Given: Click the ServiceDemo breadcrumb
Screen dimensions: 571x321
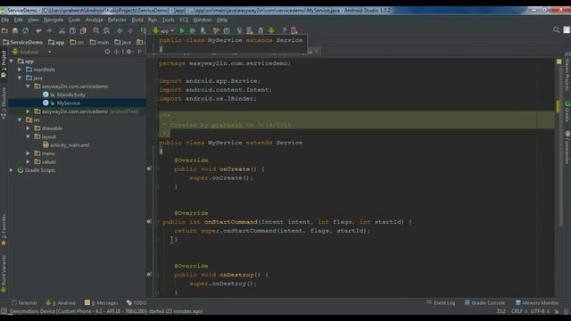Looking at the screenshot, I should pyautogui.click(x=22, y=42).
